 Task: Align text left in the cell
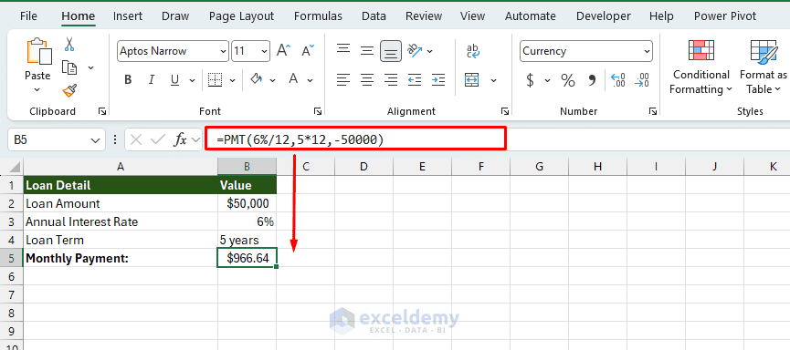(x=343, y=79)
